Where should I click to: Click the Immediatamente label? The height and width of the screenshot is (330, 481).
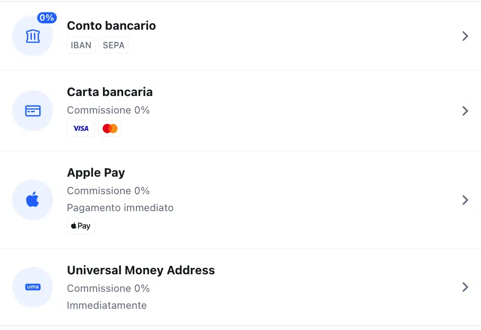click(107, 306)
